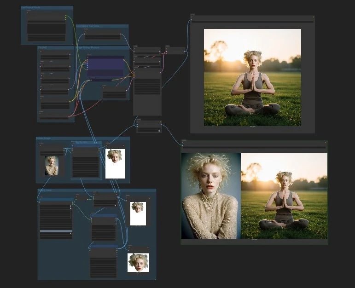Viewport: 355px width, 288px height.
Task: Click the highlighted light-gray row in the bottom-left node
Action: point(56,231)
